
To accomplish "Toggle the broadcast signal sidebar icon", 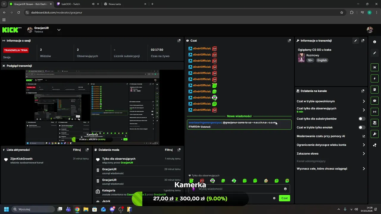I will pyautogui.click(x=374, y=112).
